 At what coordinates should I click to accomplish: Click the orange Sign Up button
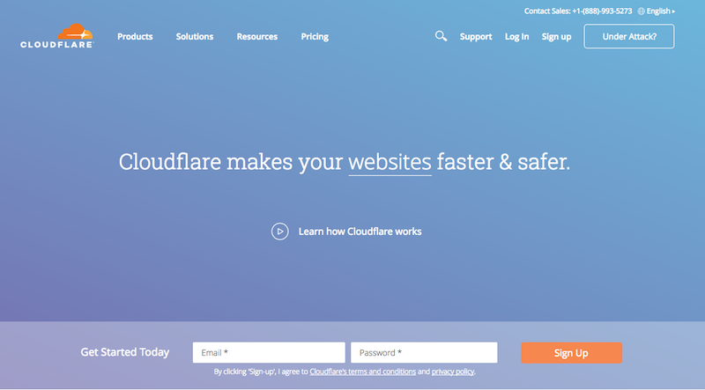pos(571,353)
